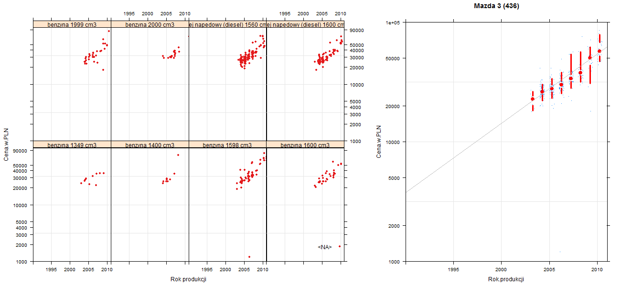621x287 pixels.
Task: Click the red point beside the <NA> label
Action: (x=340, y=246)
